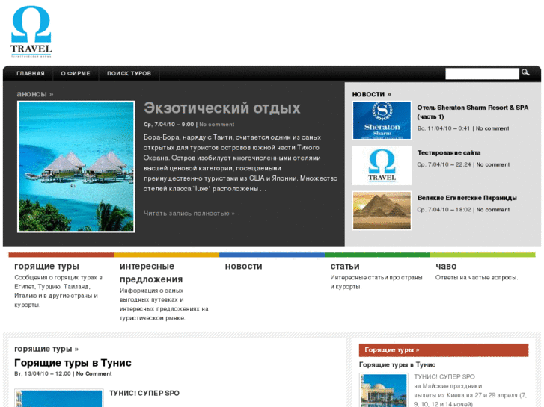Open the Sheraton Sharm thumbnail image

(382, 120)
